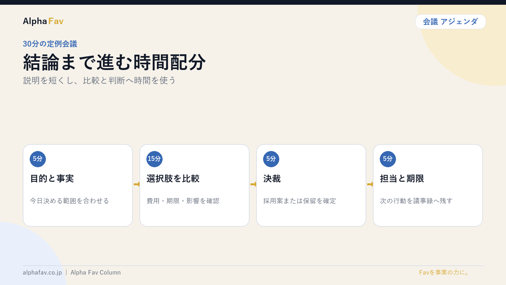Select the subtitle 30分の定例会議
The height and width of the screenshot is (285, 506).
pyautogui.click(x=50, y=44)
